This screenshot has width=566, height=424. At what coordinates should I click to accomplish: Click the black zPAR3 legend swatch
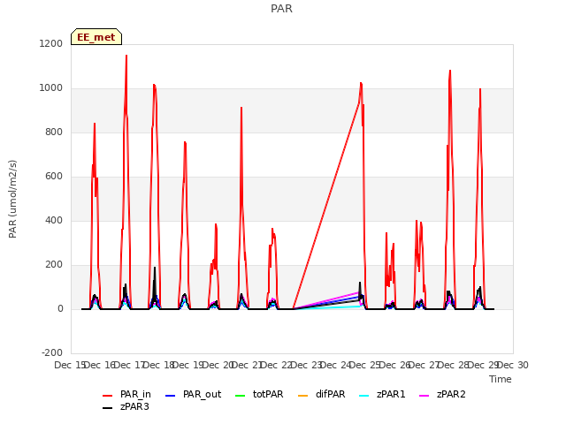click(108, 408)
